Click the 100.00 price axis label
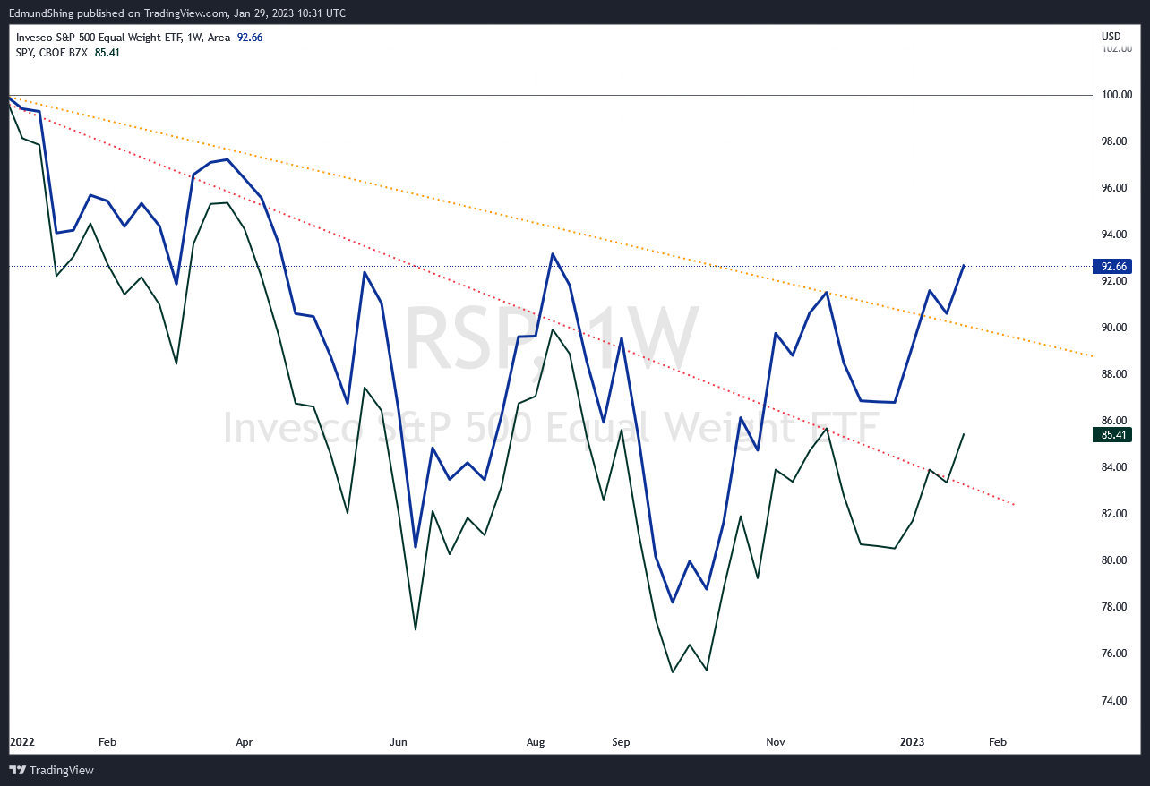The image size is (1150, 786). [1115, 95]
